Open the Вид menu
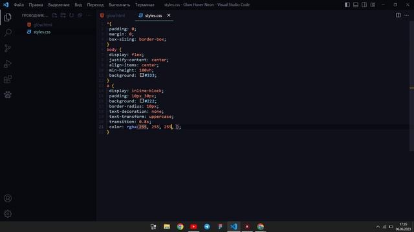Viewport: 414px width, 232px height. 78,5
